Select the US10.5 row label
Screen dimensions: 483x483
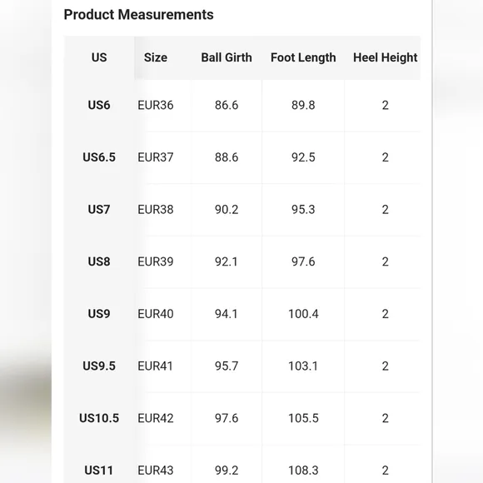pyautogui.click(x=99, y=418)
